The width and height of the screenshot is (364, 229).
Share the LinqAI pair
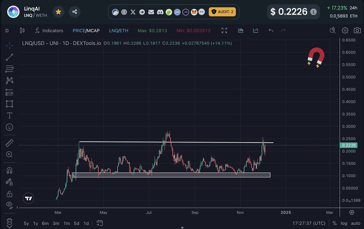[74, 11]
